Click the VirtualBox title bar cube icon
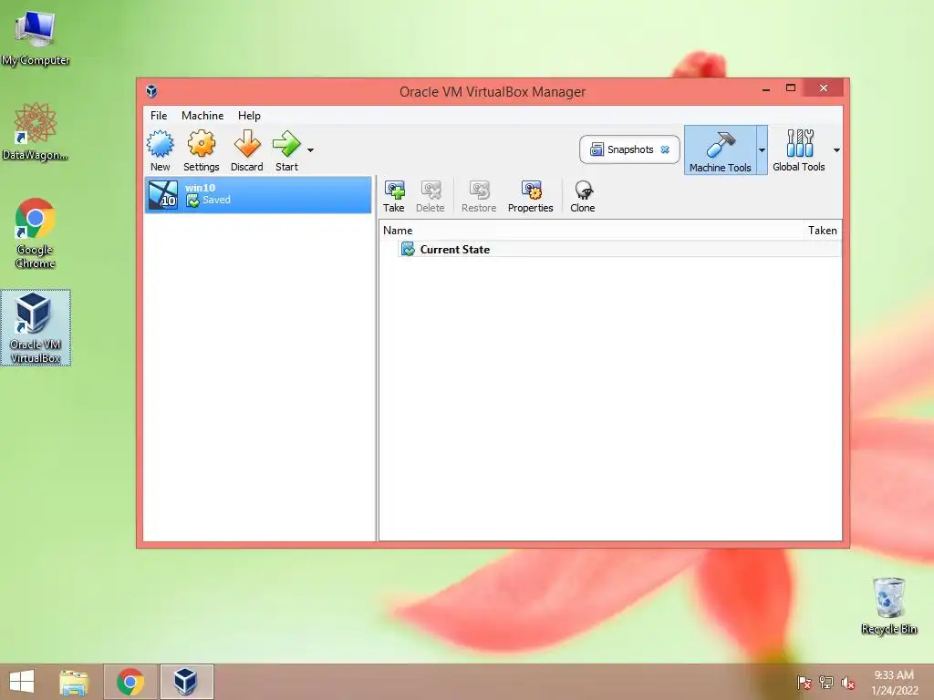Image resolution: width=934 pixels, height=700 pixels. (151, 91)
